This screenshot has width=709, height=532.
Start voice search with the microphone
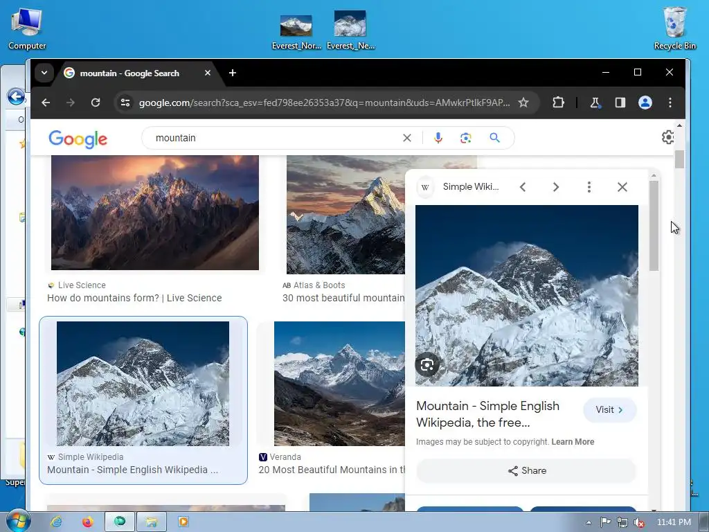click(438, 138)
